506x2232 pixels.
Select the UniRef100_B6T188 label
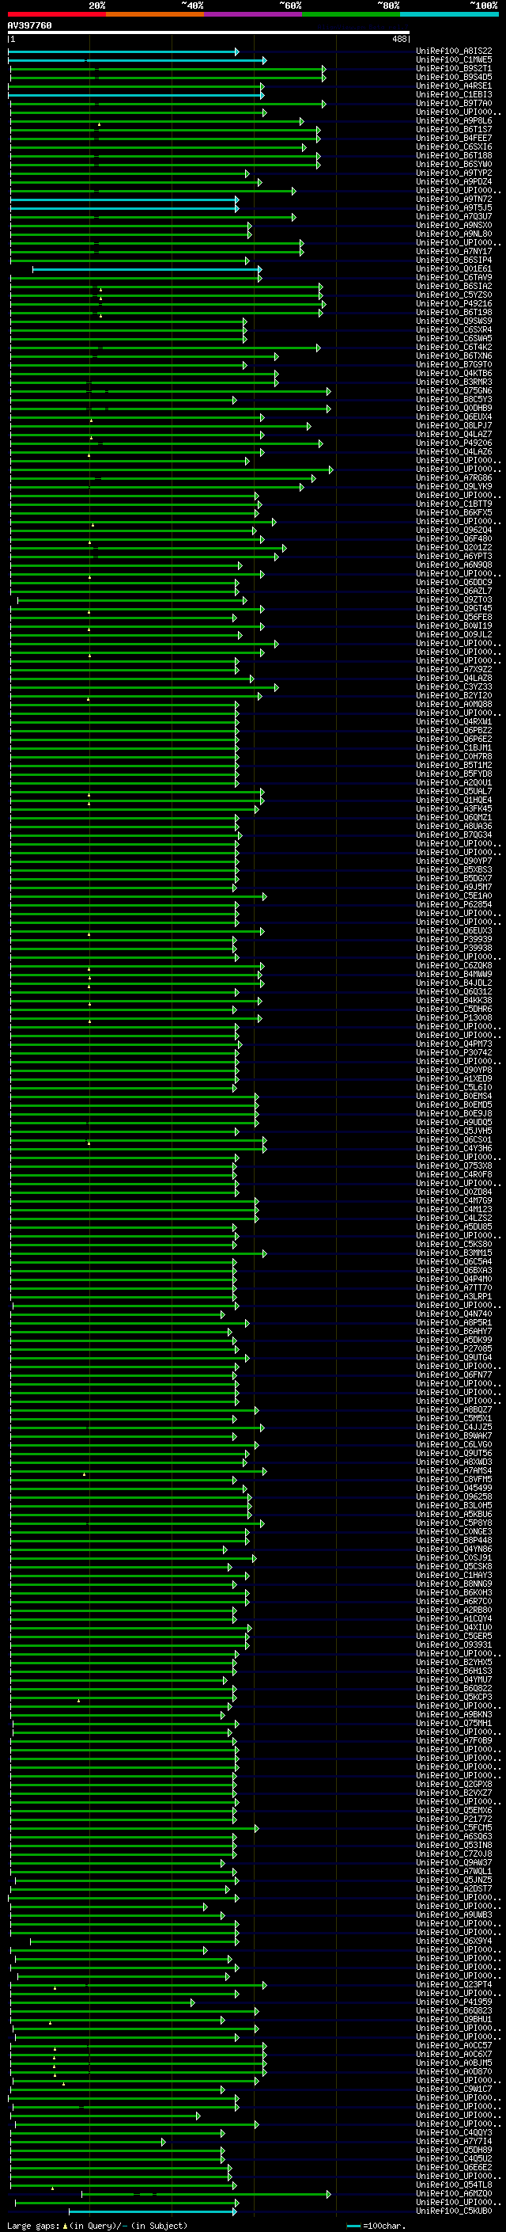[x=454, y=156]
